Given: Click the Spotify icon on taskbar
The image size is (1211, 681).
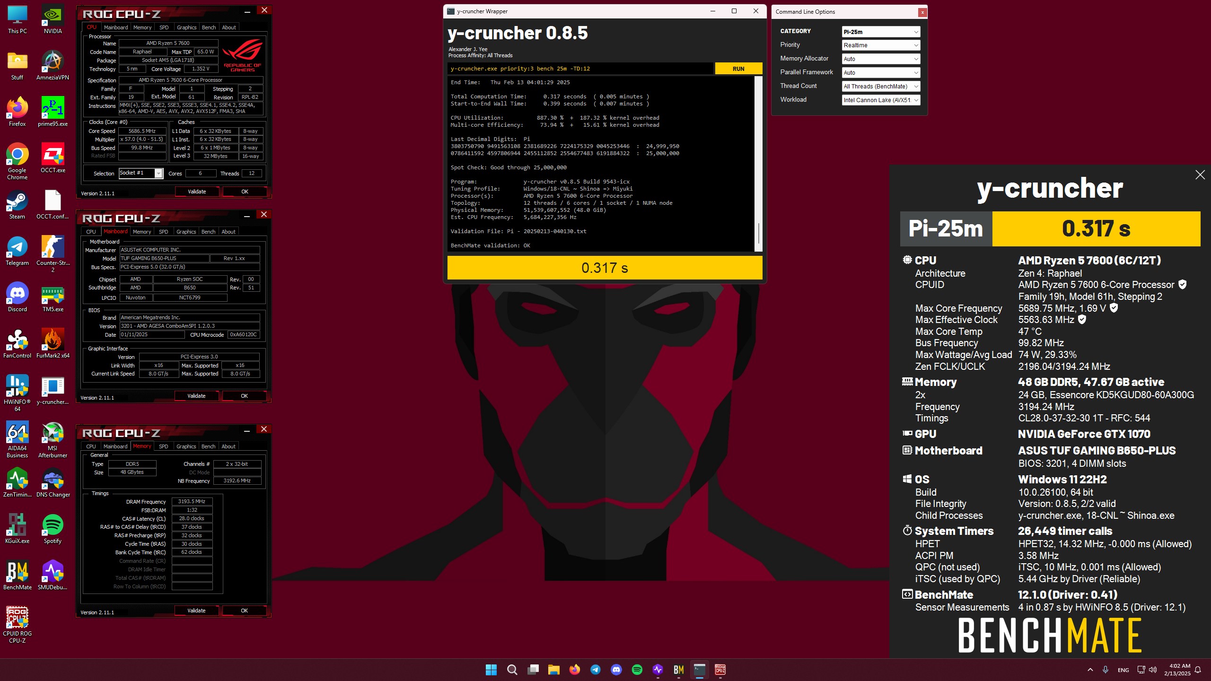Looking at the screenshot, I should coord(637,670).
